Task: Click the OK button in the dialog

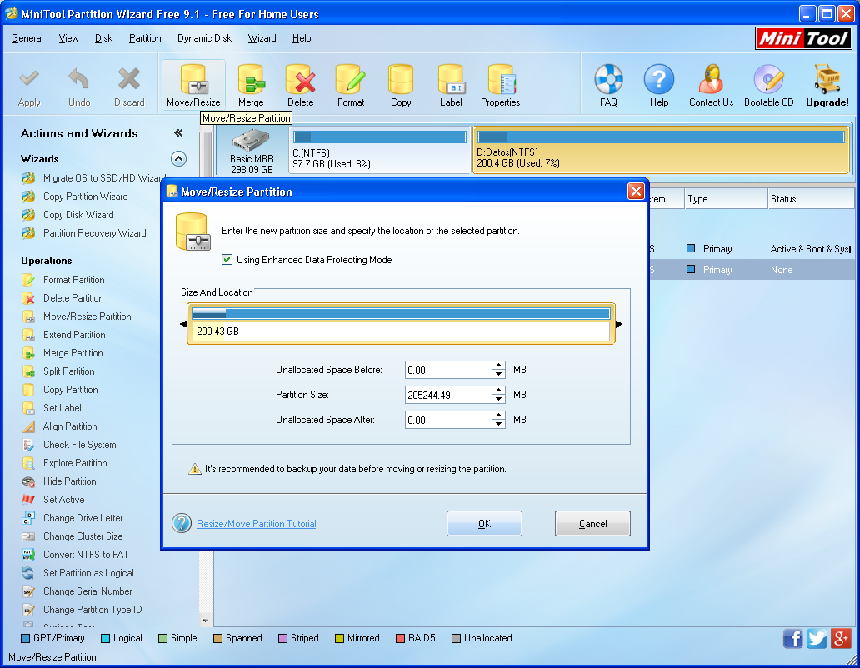Action: (x=484, y=524)
